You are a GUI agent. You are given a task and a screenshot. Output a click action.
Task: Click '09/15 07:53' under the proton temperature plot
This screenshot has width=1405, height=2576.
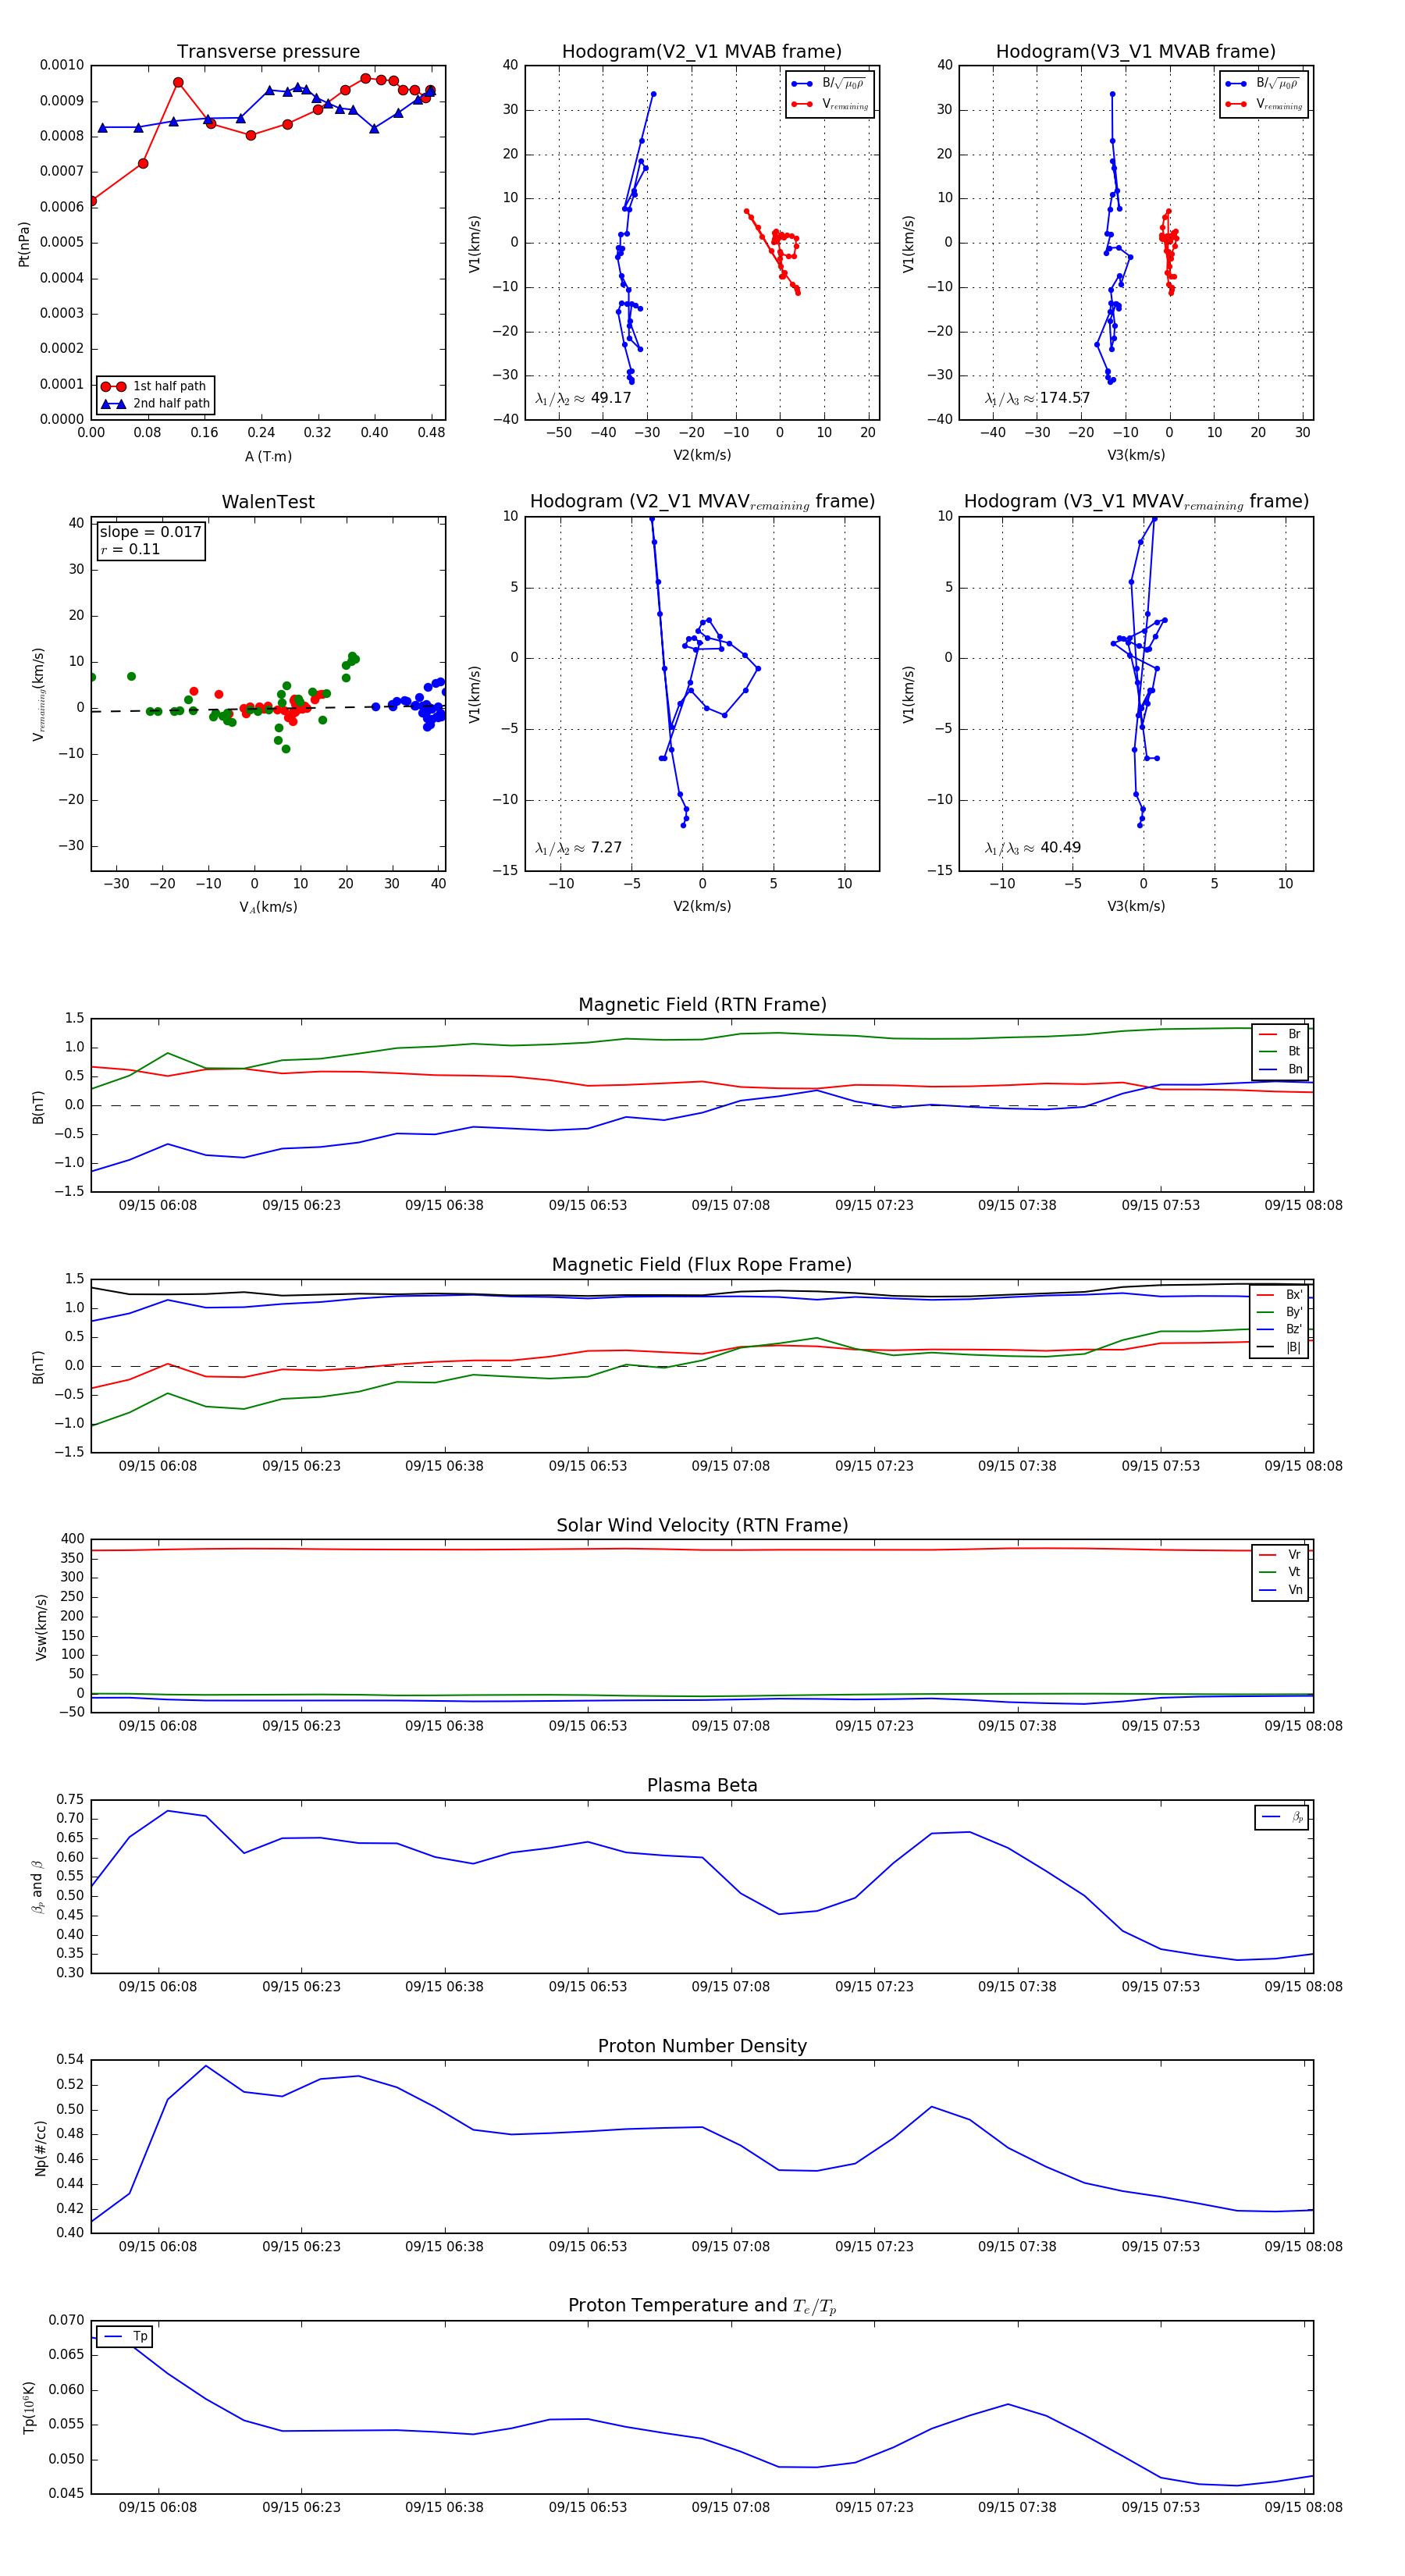(x=1160, y=2507)
